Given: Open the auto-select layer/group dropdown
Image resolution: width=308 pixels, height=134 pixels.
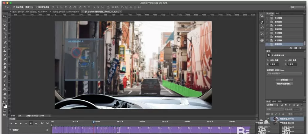Looking at the screenshot, I should click(29, 7).
